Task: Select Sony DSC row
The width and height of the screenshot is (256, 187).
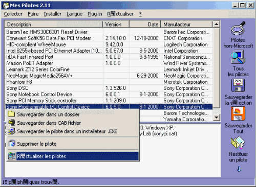Action: [109, 88]
